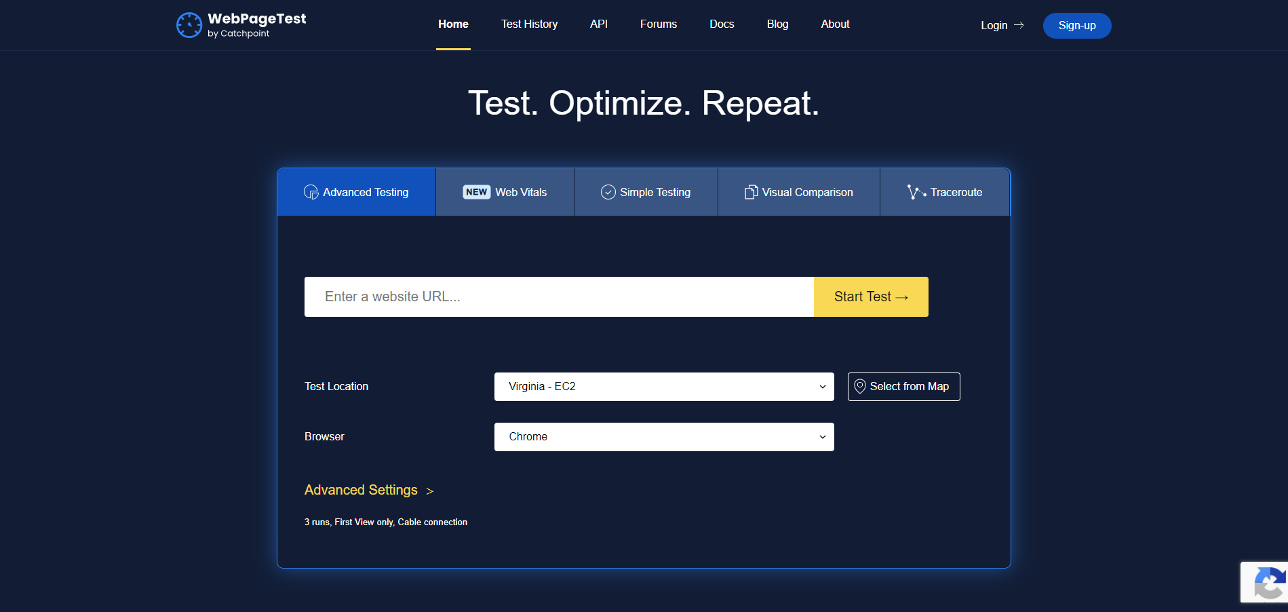Screen dimensions: 1288x612
Task: Select the Advanced Testing tab
Action: [356, 192]
